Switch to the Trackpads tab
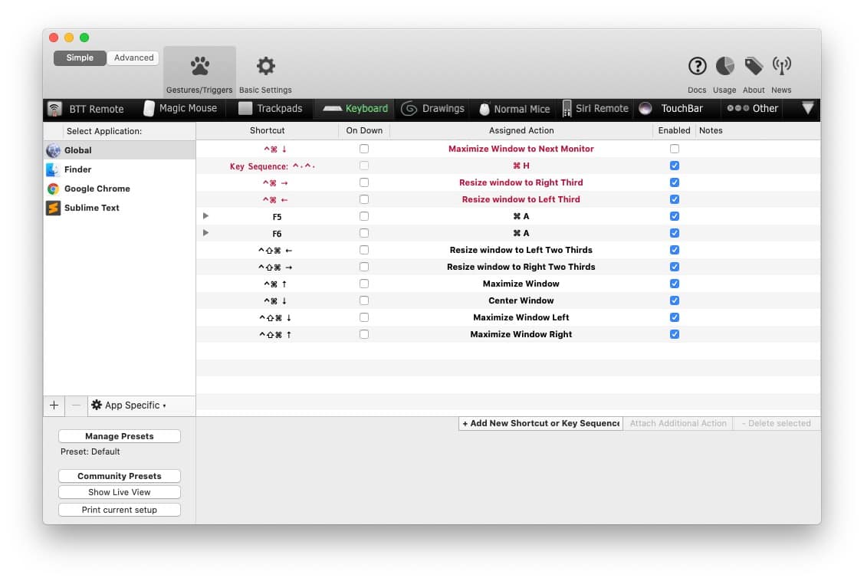This screenshot has height=581, width=864. pyautogui.click(x=271, y=109)
